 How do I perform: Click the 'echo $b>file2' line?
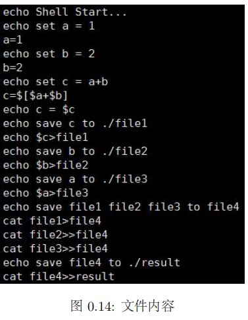click(45, 165)
